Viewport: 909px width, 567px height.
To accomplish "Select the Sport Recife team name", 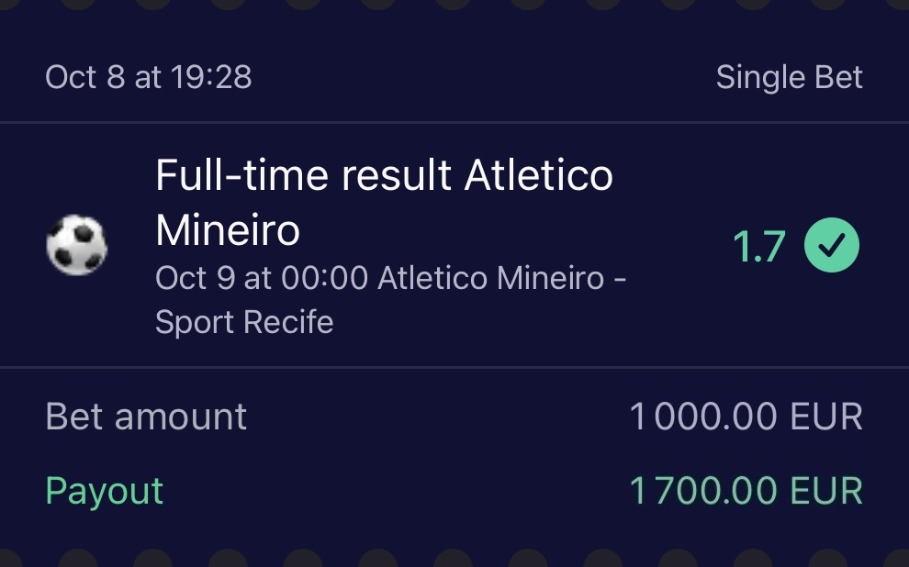I will coord(244,322).
